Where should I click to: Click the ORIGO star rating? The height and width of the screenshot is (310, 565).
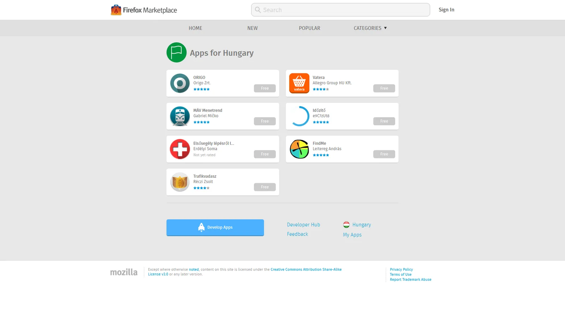coord(201,89)
